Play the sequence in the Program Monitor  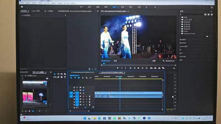point(138,68)
